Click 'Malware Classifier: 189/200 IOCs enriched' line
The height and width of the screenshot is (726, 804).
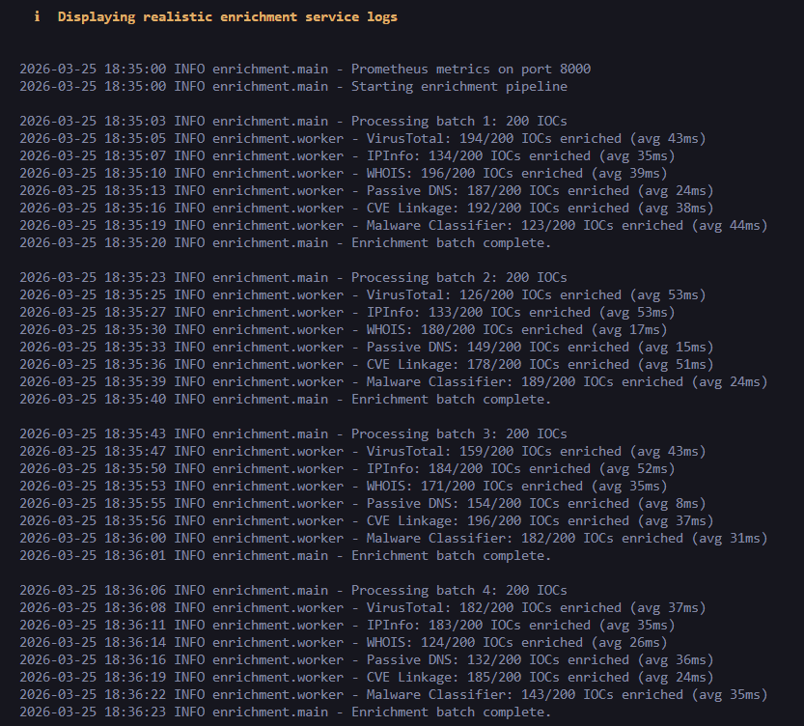(x=393, y=382)
